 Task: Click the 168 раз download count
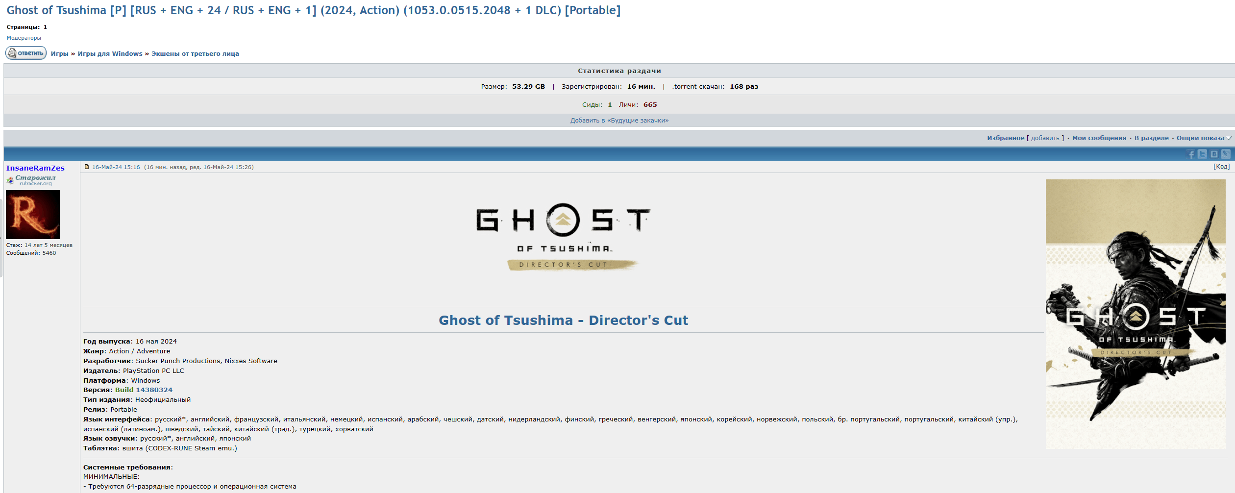click(x=744, y=87)
